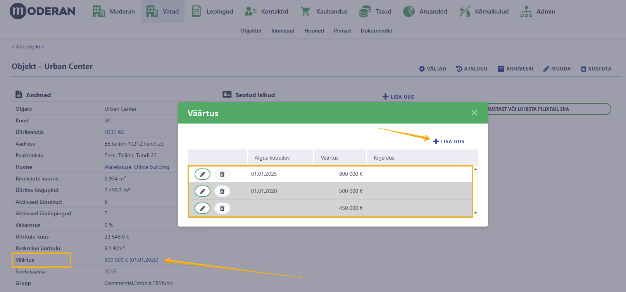Switch to Dokumendid tab
626x292 pixels.
pos(376,31)
